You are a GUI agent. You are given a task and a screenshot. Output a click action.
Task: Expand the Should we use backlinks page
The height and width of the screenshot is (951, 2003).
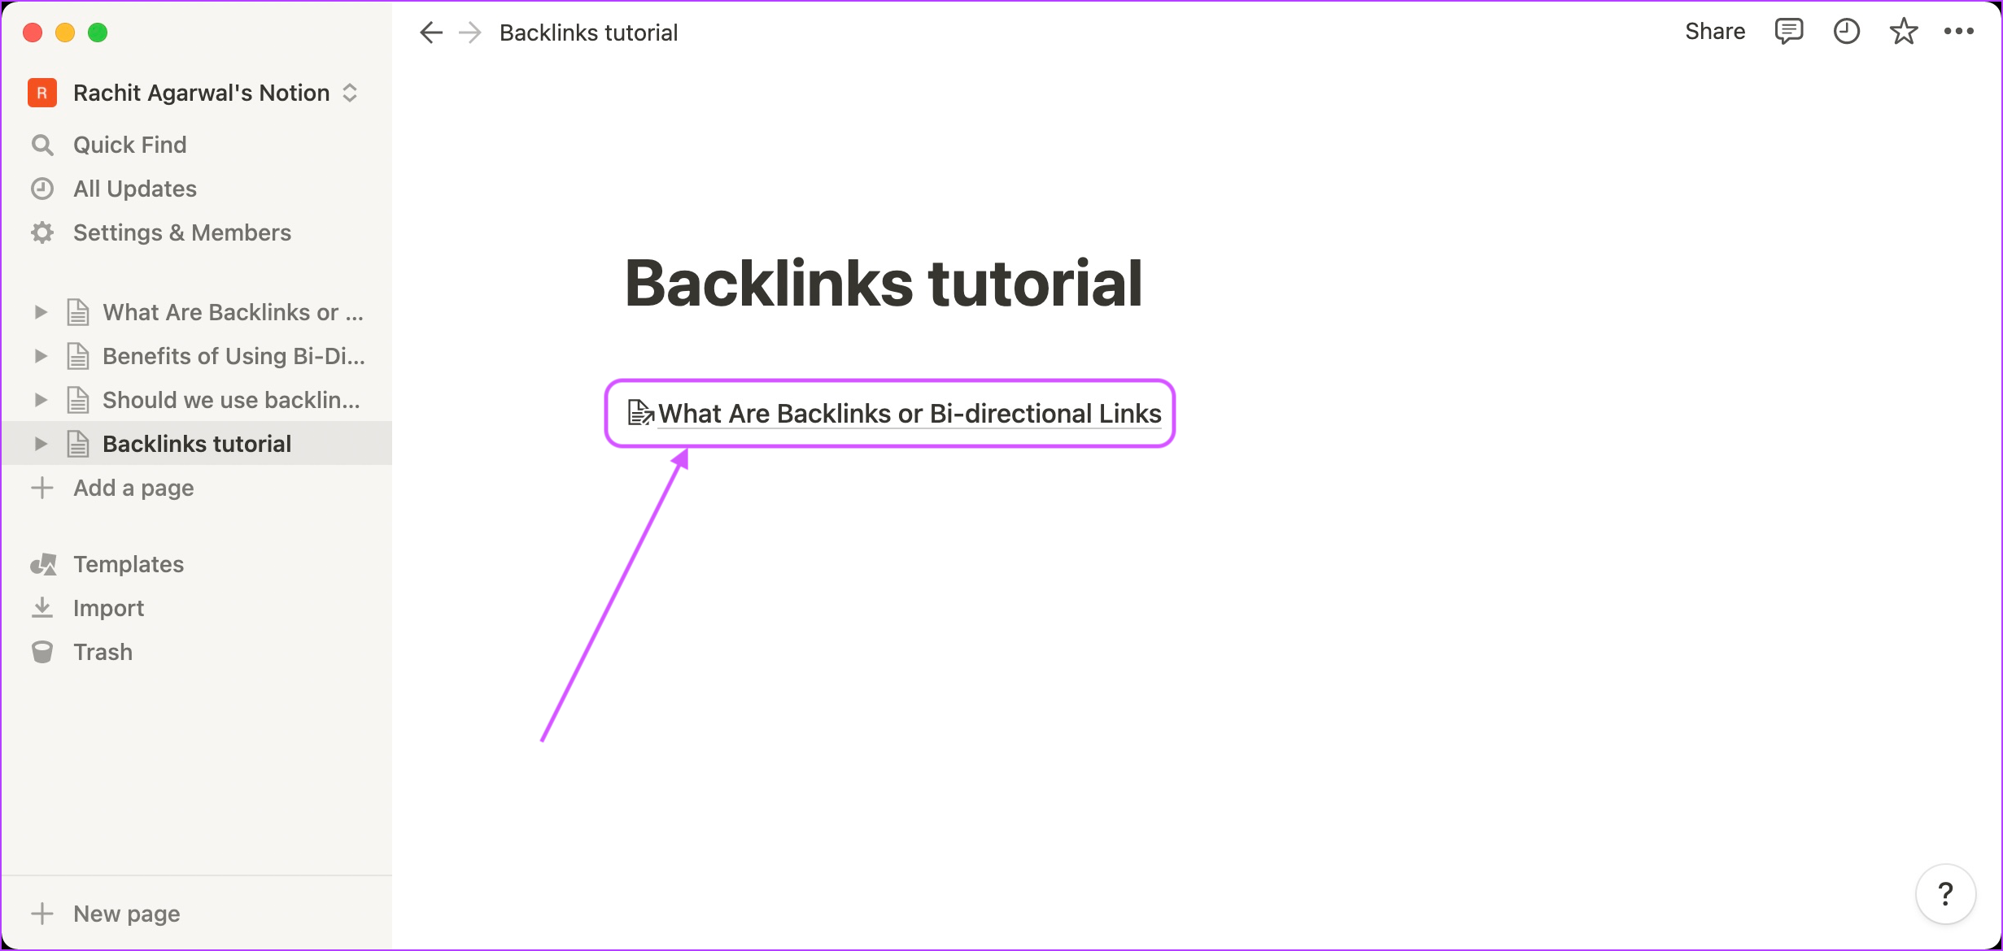tap(40, 400)
